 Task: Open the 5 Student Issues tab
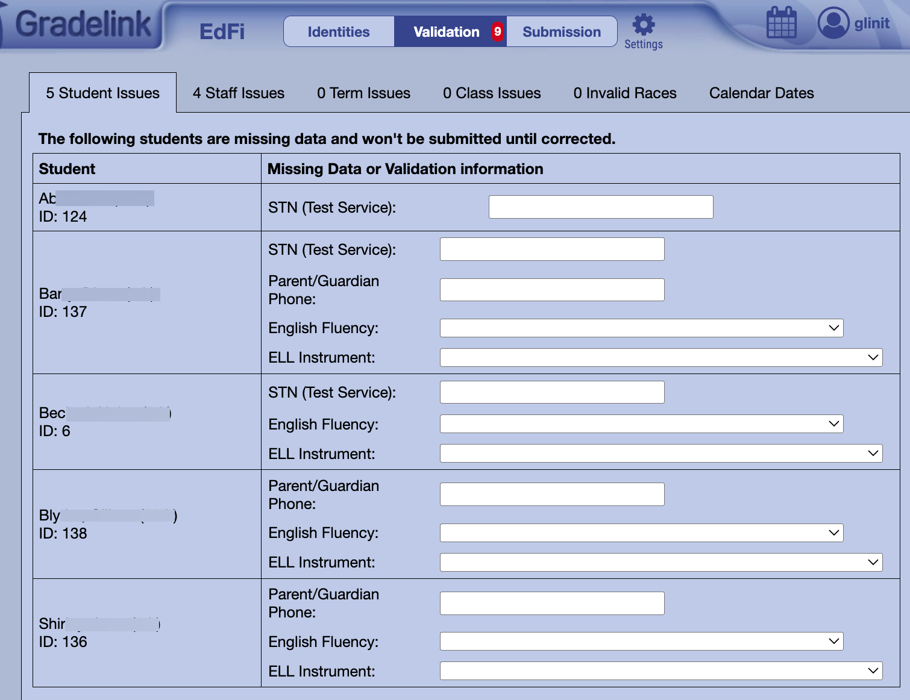[x=102, y=93]
